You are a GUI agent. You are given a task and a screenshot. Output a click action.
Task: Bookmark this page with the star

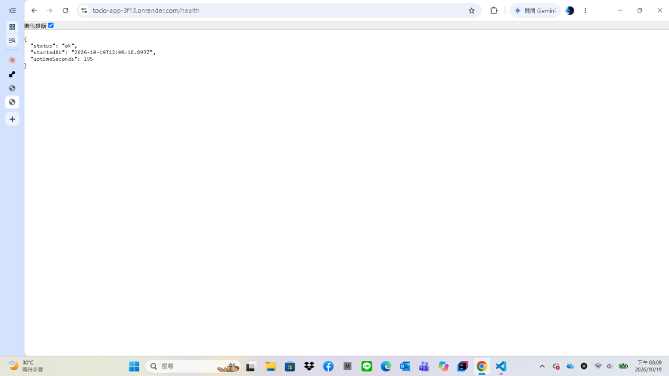472,10
